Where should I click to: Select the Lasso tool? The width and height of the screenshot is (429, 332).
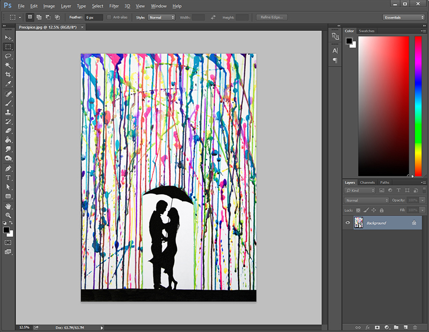8,56
